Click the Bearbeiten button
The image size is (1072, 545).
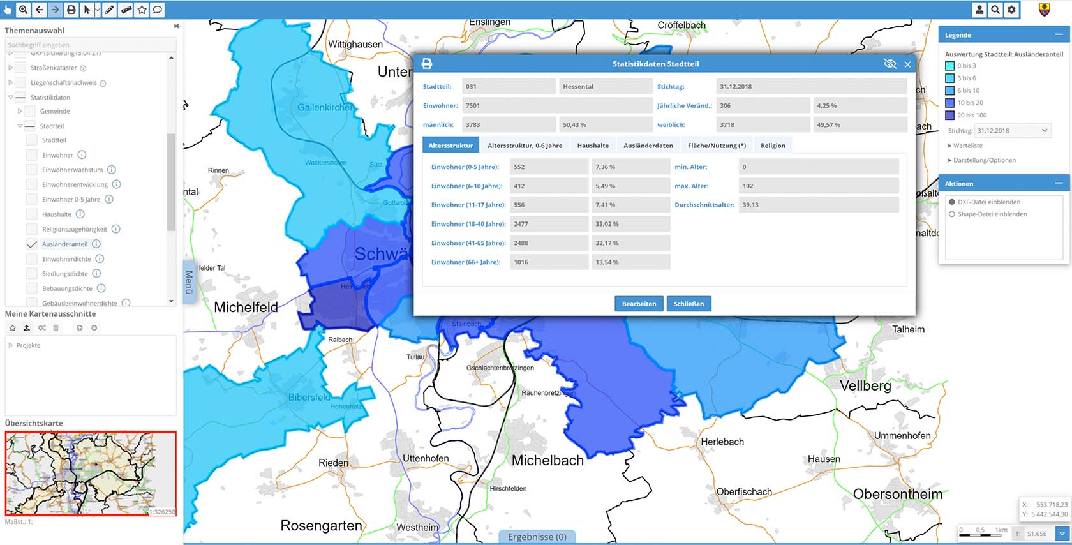[639, 304]
